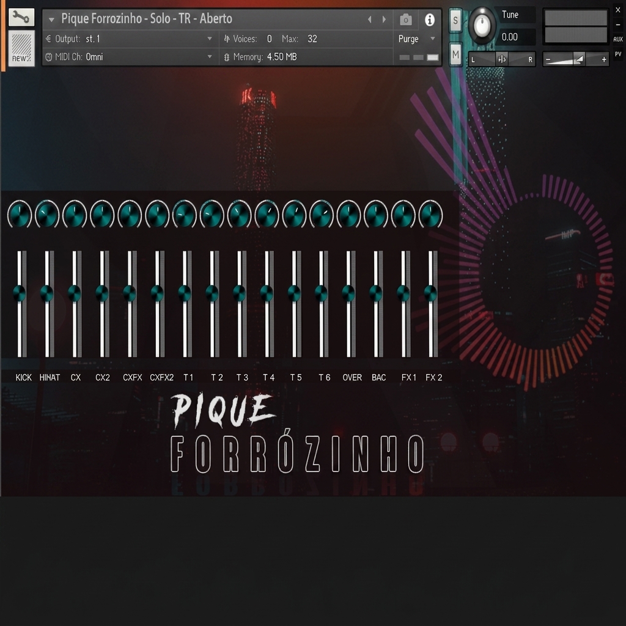
Task: Toggle the Solo S button
Action: click(455, 20)
